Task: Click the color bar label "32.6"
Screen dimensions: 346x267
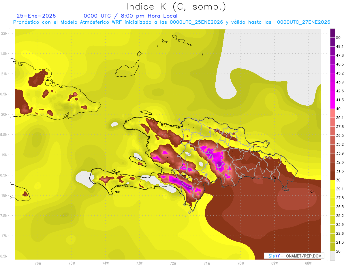Action: [340, 162]
